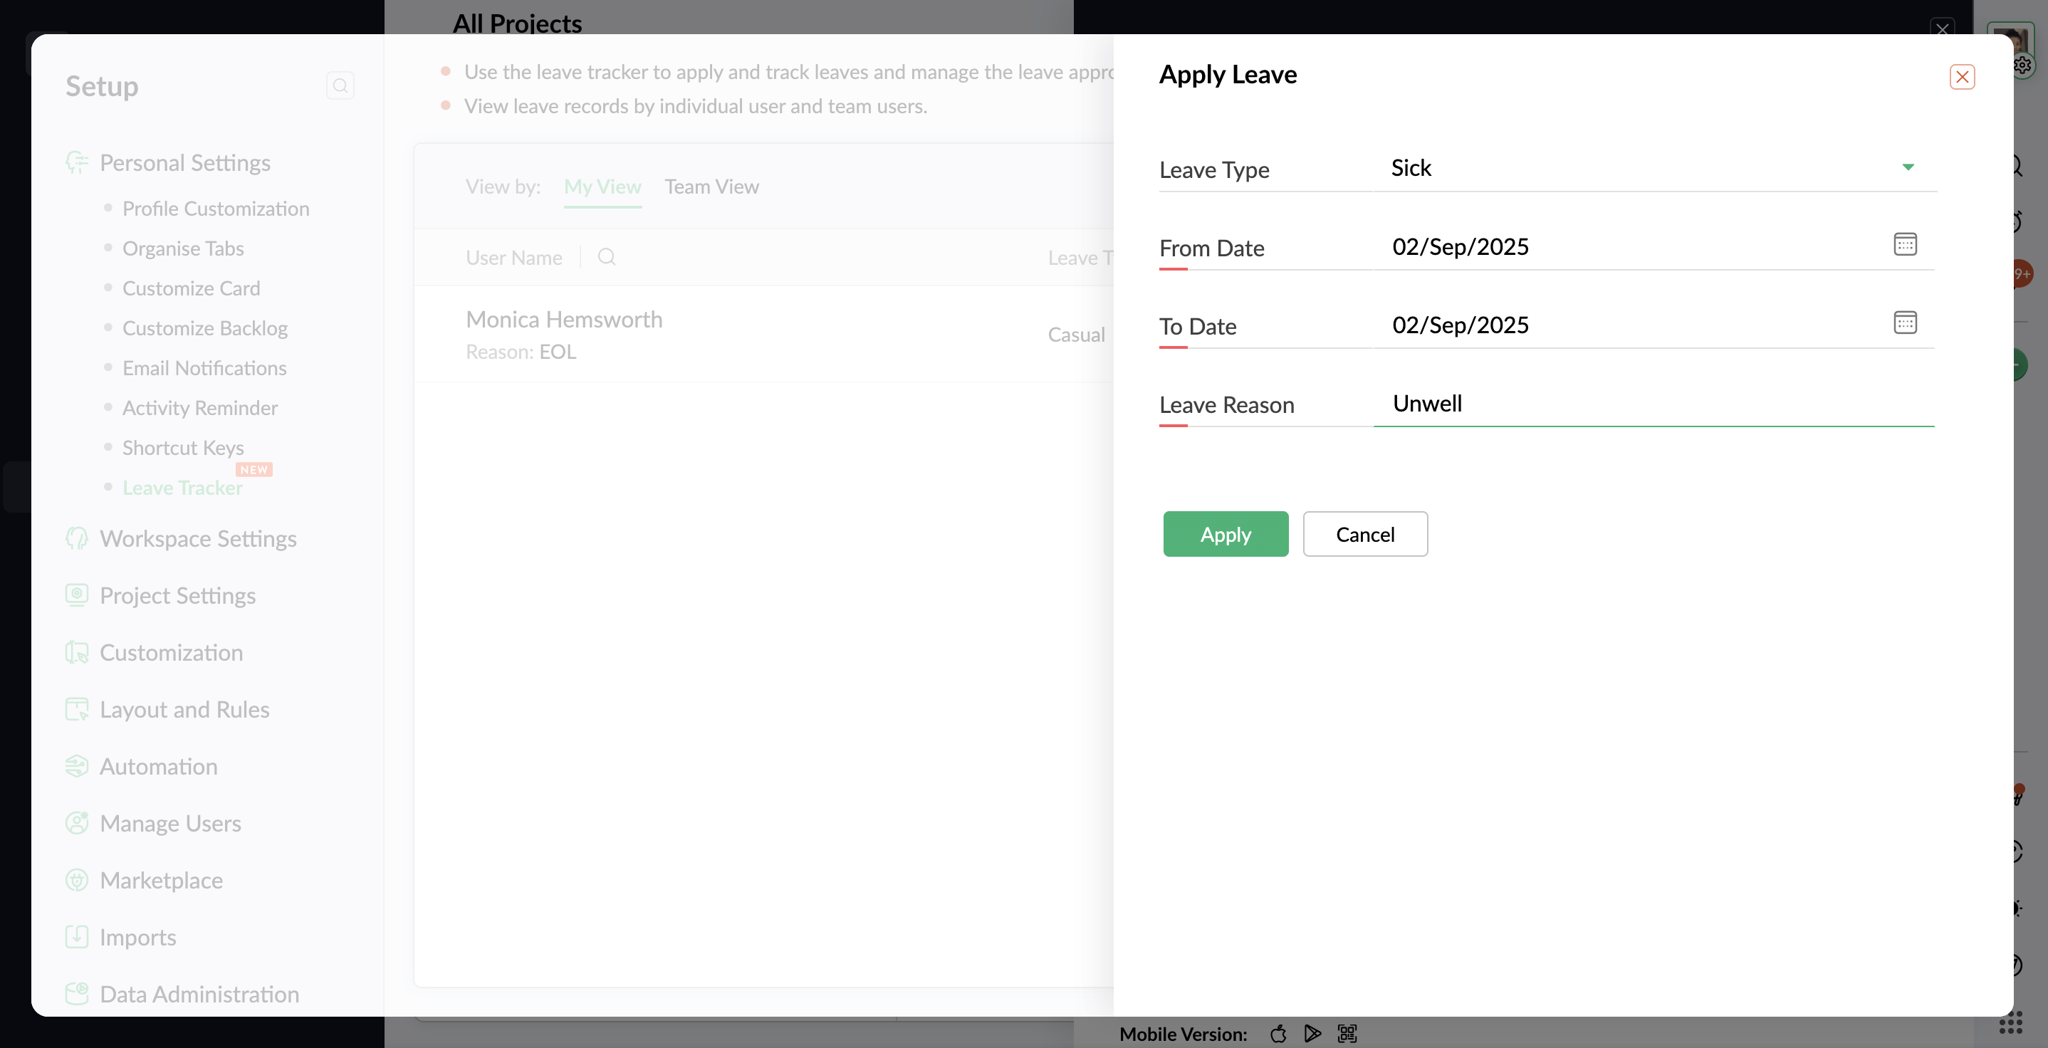This screenshot has width=2048, height=1048.
Task: Open the Apple App Store mobile link
Action: click(x=1278, y=1033)
